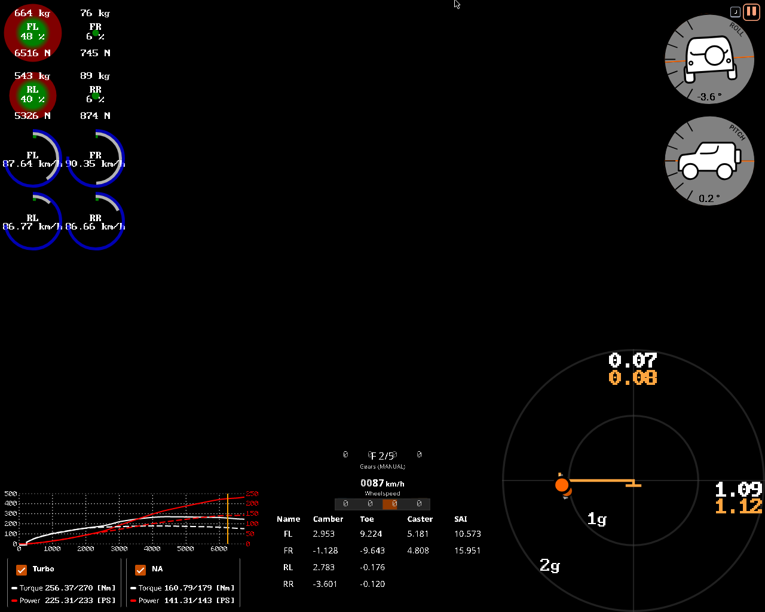
Task: Click the Camber column header
Action: (328, 519)
